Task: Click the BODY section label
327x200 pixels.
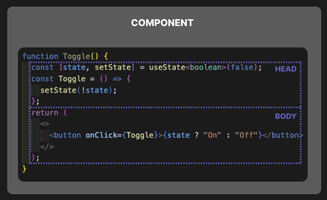Action: pyautogui.click(x=285, y=116)
